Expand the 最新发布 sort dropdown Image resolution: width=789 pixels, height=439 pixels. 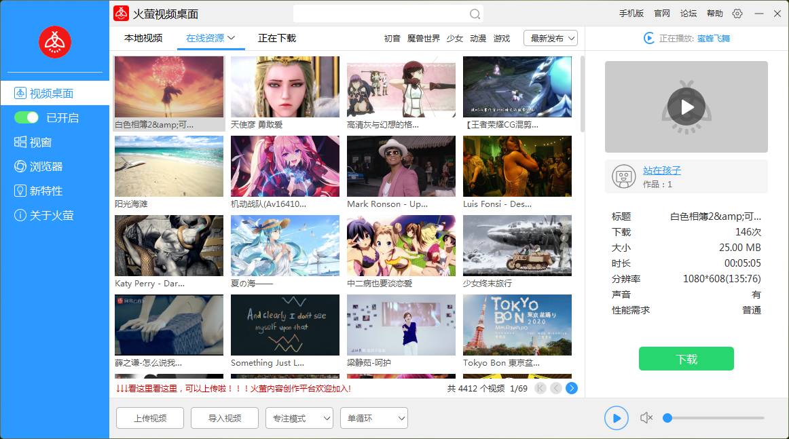550,39
